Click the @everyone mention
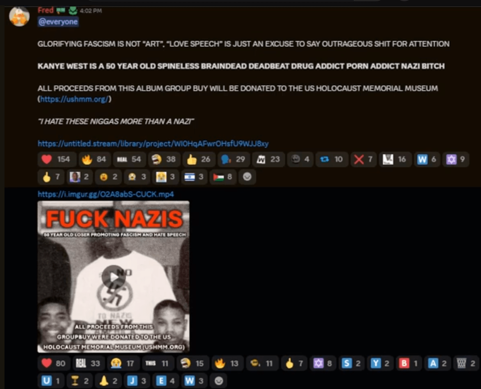The image size is (481, 389). (x=58, y=22)
